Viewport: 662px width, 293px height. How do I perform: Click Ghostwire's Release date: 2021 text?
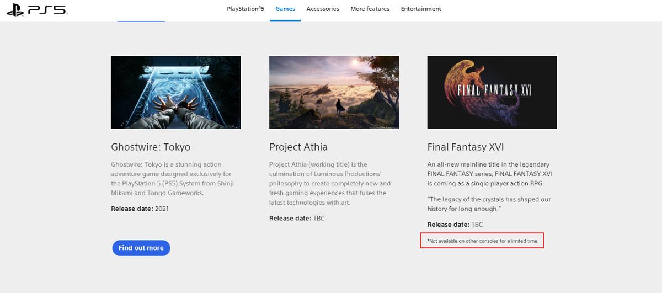pyautogui.click(x=140, y=209)
